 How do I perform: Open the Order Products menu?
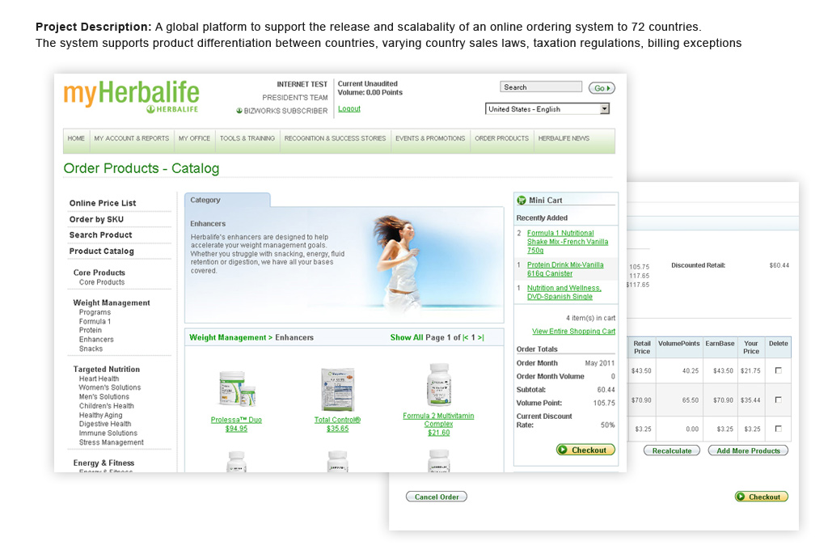click(501, 138)
